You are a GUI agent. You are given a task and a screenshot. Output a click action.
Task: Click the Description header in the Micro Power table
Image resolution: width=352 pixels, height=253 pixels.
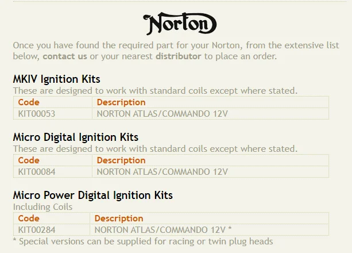click(119, 218)
